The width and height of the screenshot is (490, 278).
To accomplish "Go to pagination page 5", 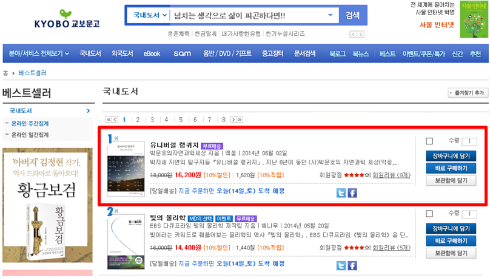I will tap(181, 120).
